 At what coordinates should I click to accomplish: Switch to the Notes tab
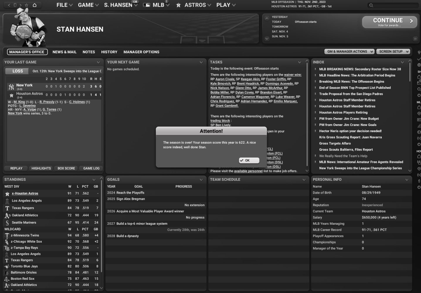coord(89,52)
